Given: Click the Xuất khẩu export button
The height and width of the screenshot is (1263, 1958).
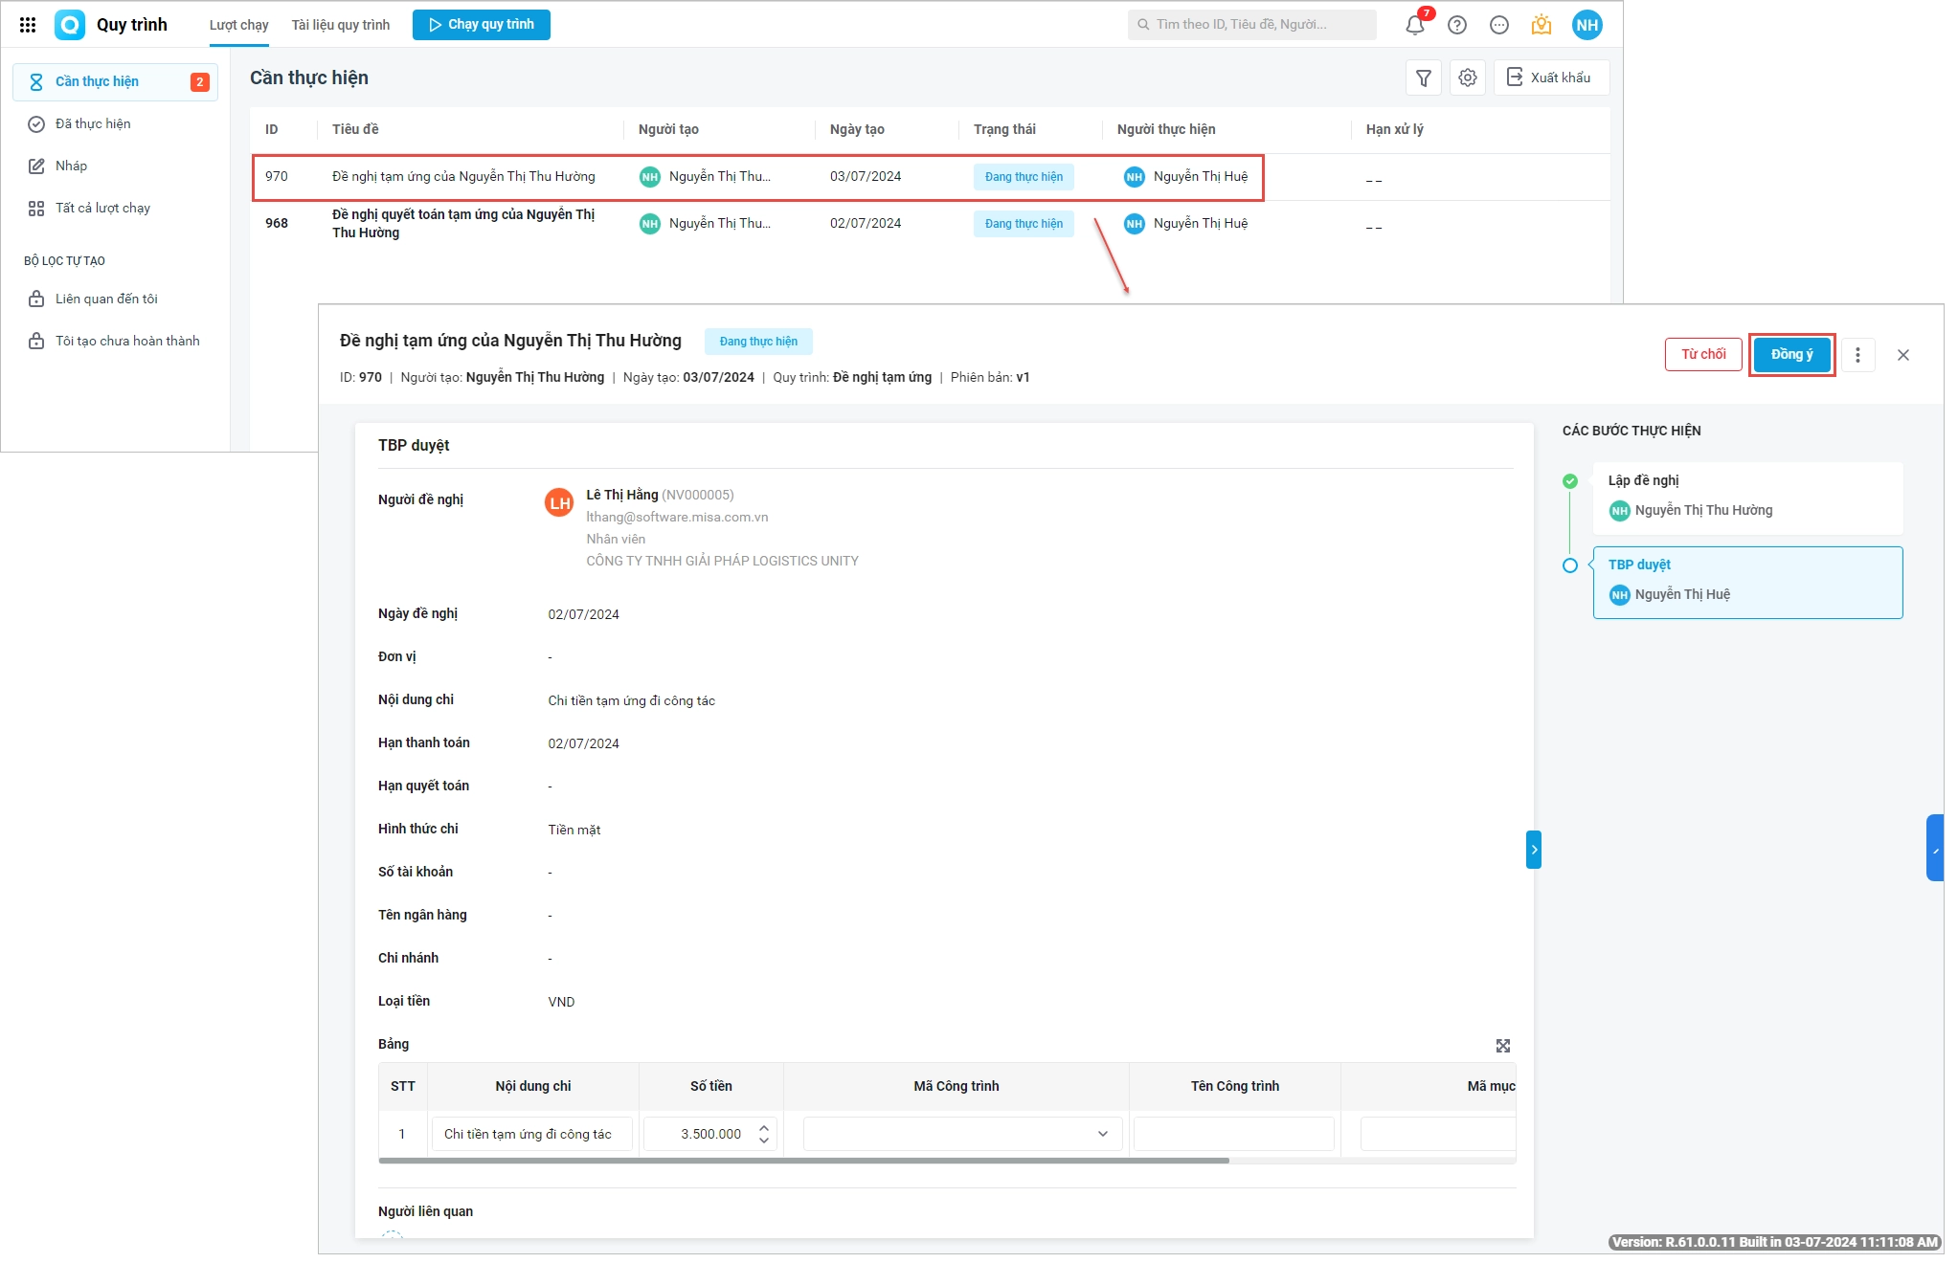Looking at the screenshot, I should 1551,78.
